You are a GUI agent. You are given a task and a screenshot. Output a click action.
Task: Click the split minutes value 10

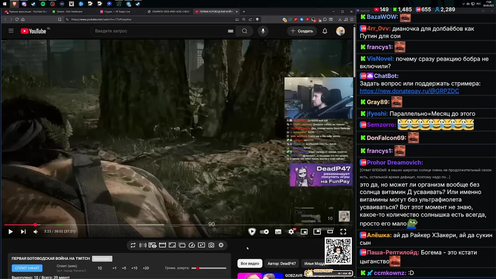[100, 268]
